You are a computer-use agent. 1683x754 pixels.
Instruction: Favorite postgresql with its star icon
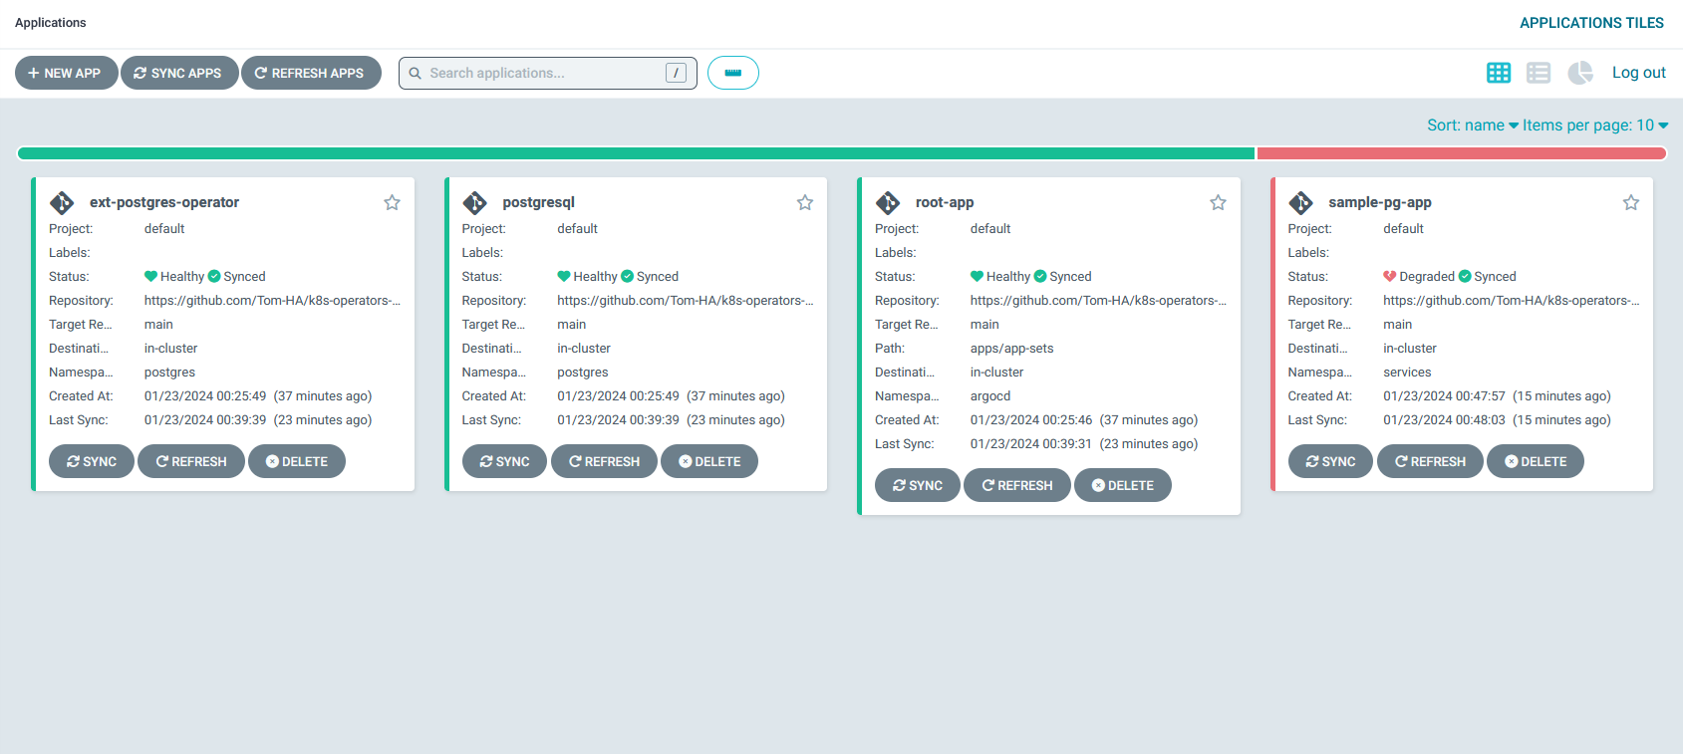tap(805, 202)
